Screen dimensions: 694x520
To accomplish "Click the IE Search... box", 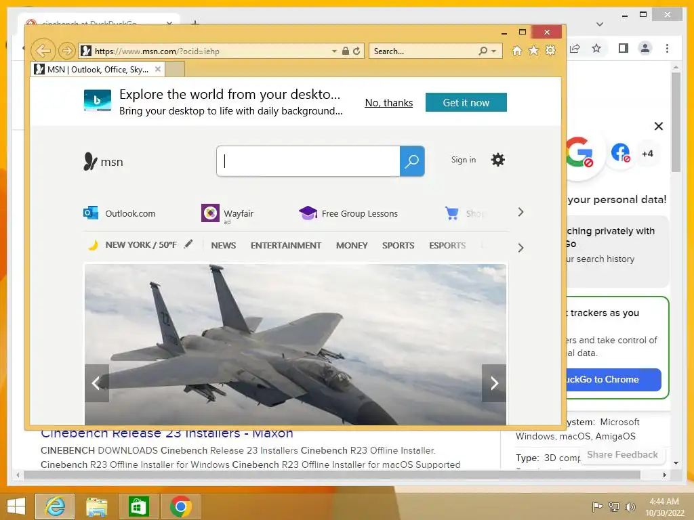I will coord(424,51).
